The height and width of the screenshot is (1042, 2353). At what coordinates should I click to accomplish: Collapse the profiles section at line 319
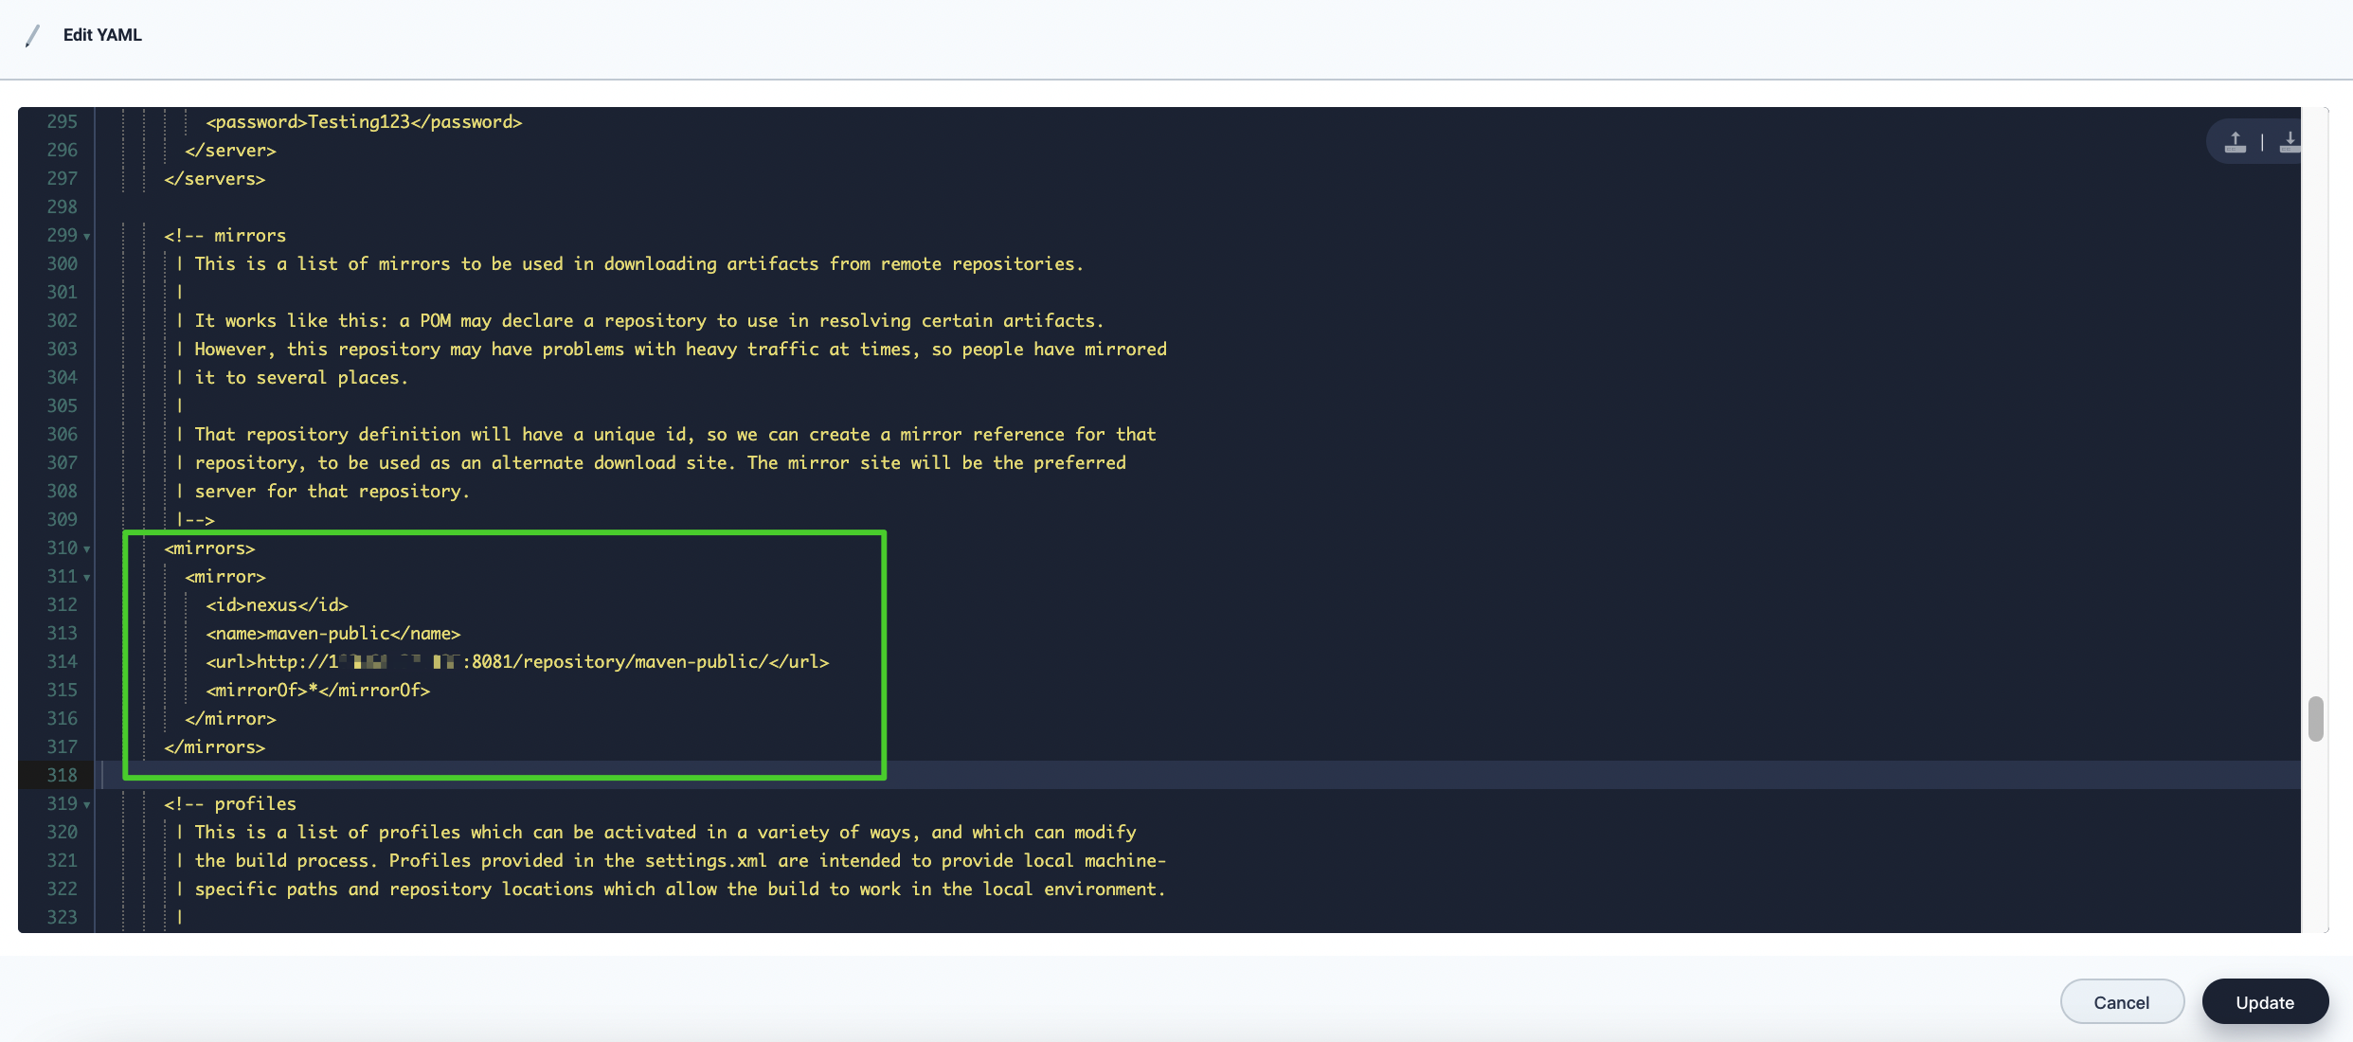pos(86,804)
